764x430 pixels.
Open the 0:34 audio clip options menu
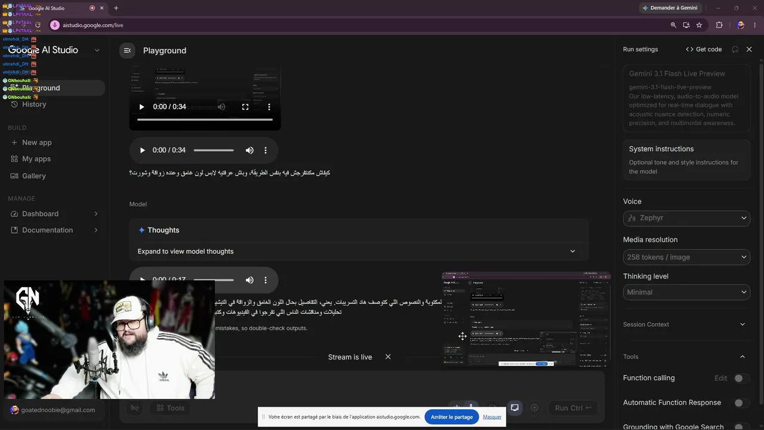coord(266,150)
